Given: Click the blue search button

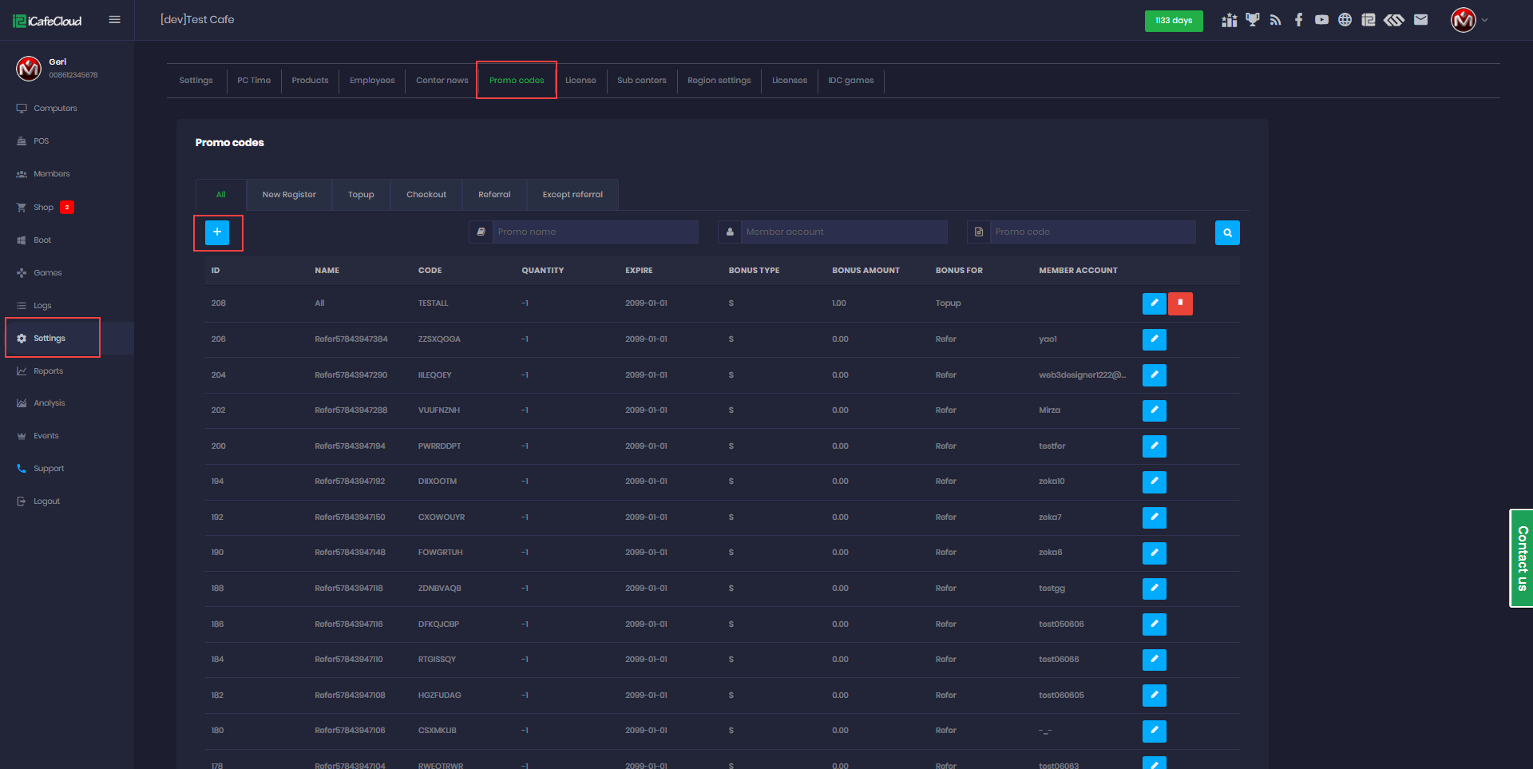Looking at the screenshot, I should coord(1227,232).
